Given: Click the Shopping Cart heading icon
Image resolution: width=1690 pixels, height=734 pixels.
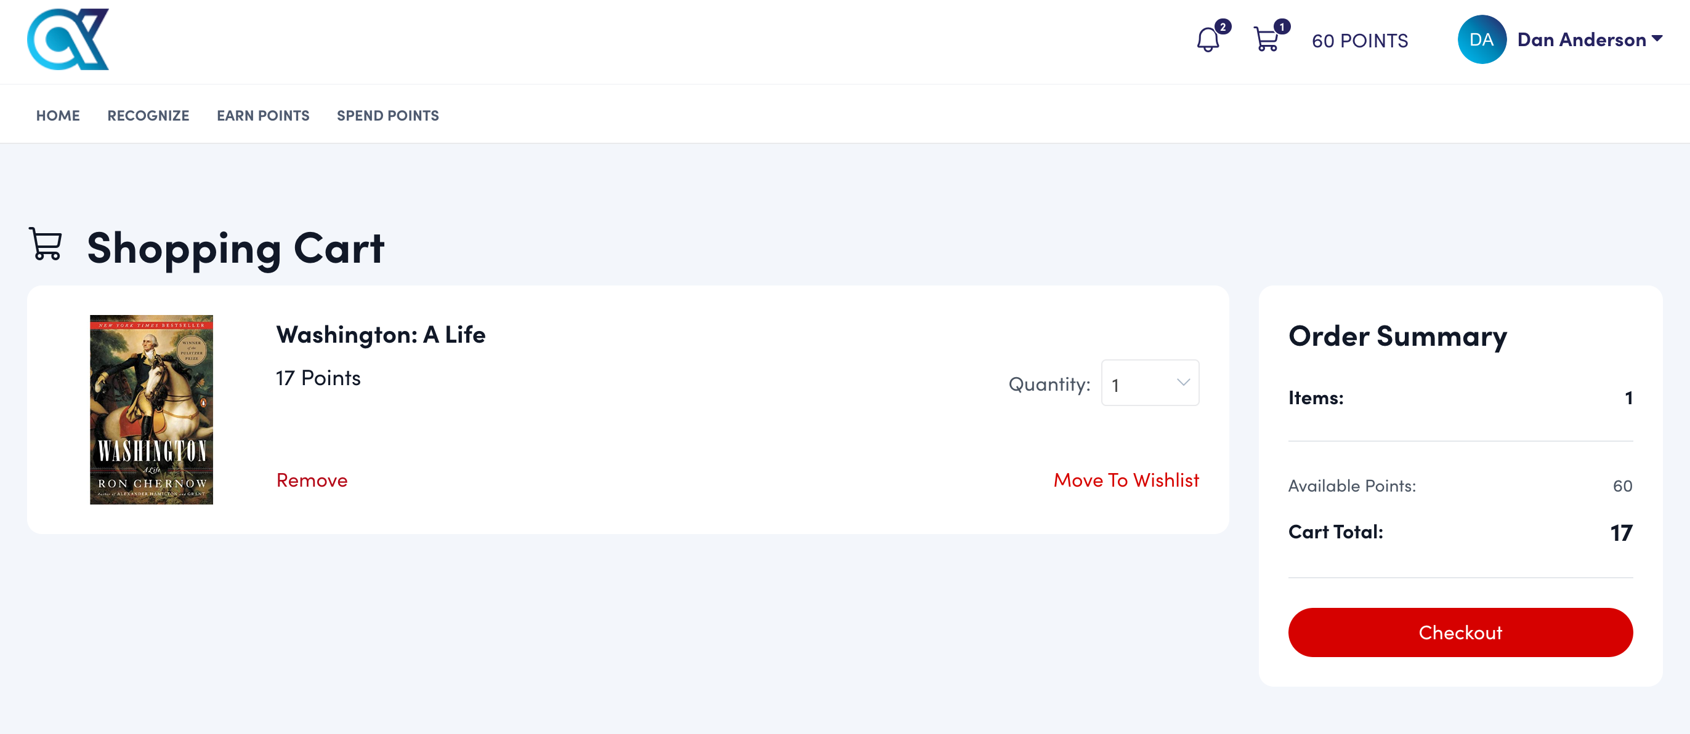Looking at the screenshot, I should tap(46, 244).
